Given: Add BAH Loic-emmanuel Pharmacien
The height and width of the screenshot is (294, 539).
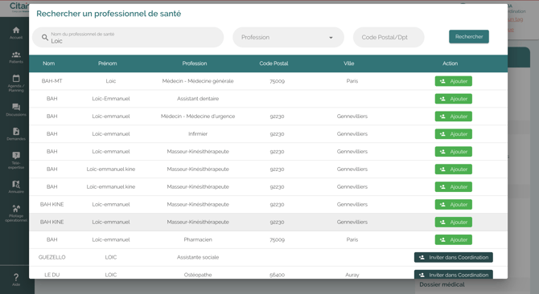Looking at the screenshot, I should click(454, 240).
